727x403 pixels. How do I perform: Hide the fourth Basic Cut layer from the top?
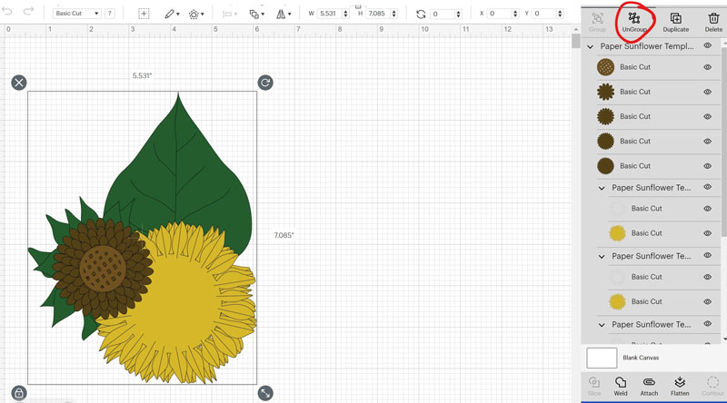pyautogui.click(x=708, y=142)
